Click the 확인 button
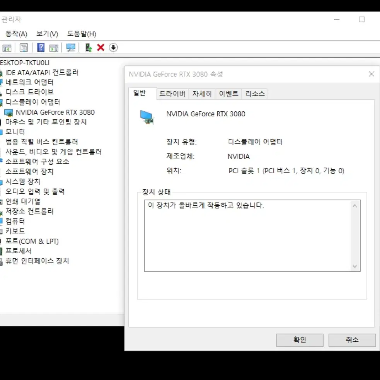The width and height of the screenshot is (380, 380). [300, 340]
